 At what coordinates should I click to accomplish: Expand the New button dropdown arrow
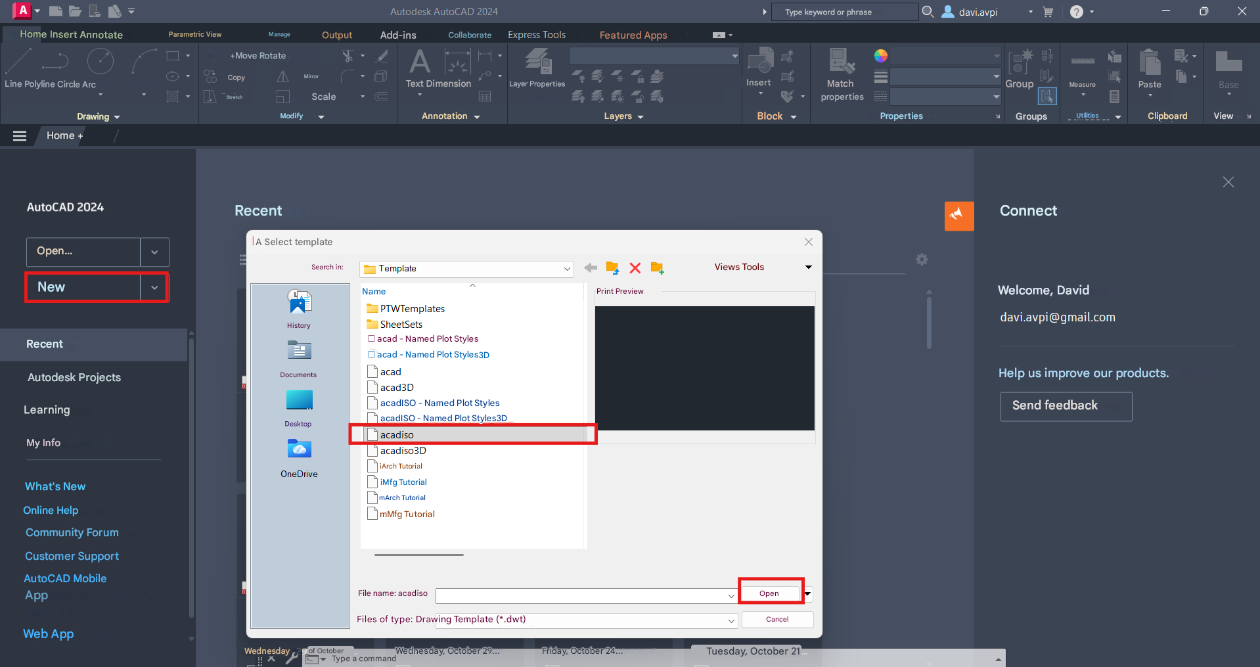pos(154,287)
